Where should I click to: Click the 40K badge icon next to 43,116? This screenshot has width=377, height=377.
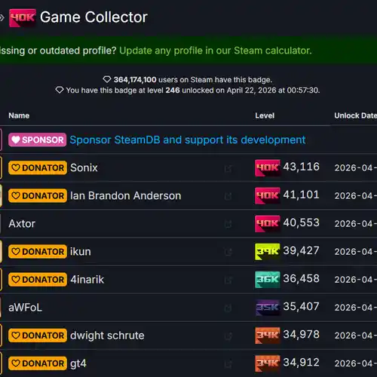[x=267, y=167]
